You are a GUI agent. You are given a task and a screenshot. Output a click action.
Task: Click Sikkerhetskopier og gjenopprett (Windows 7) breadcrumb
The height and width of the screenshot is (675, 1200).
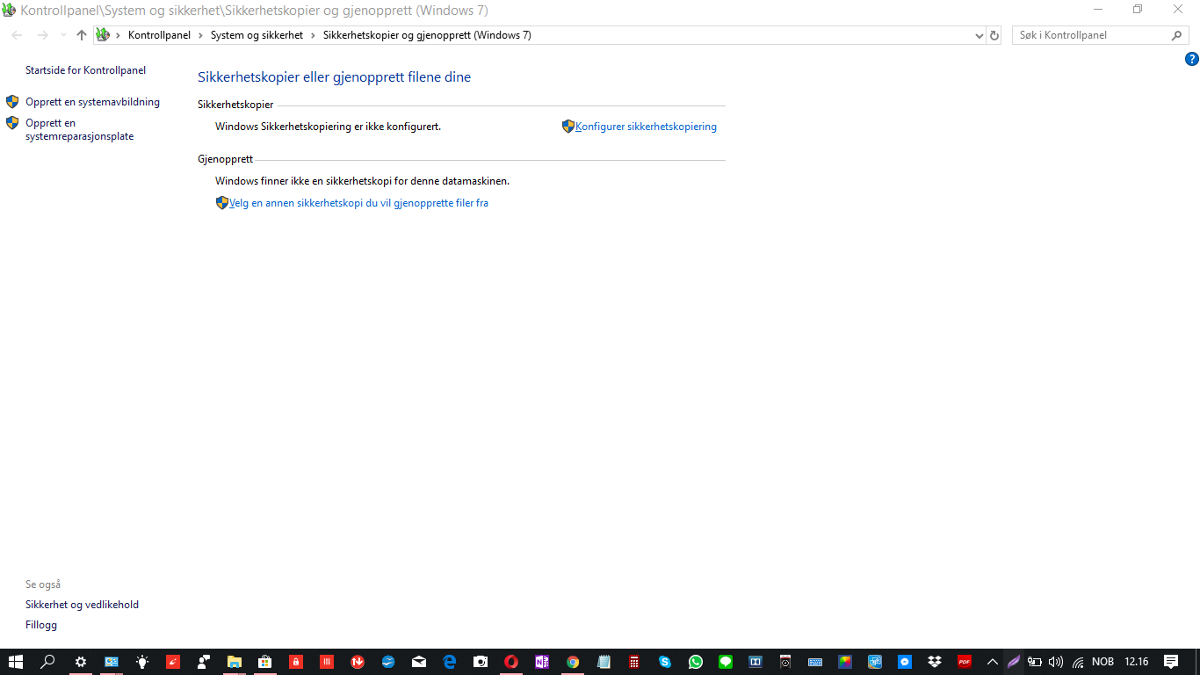click(427, 35)
